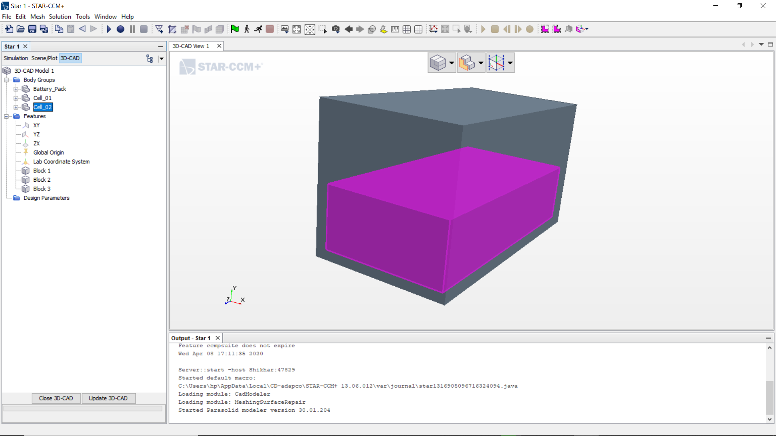Viewport: 776px width, 436px height.
Task: Click the fx Field Functions icon
Action: click(384, 29)
